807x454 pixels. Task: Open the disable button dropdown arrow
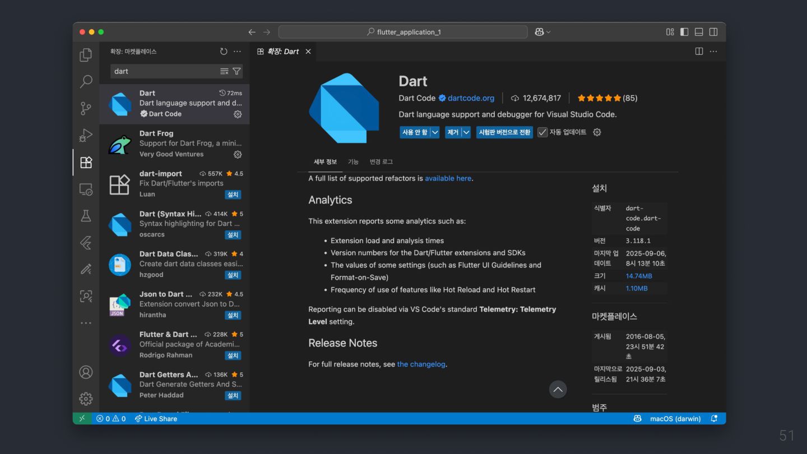[435, 132]
